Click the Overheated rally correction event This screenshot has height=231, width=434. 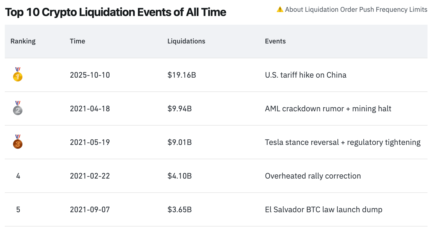click(x=313, y=176)
